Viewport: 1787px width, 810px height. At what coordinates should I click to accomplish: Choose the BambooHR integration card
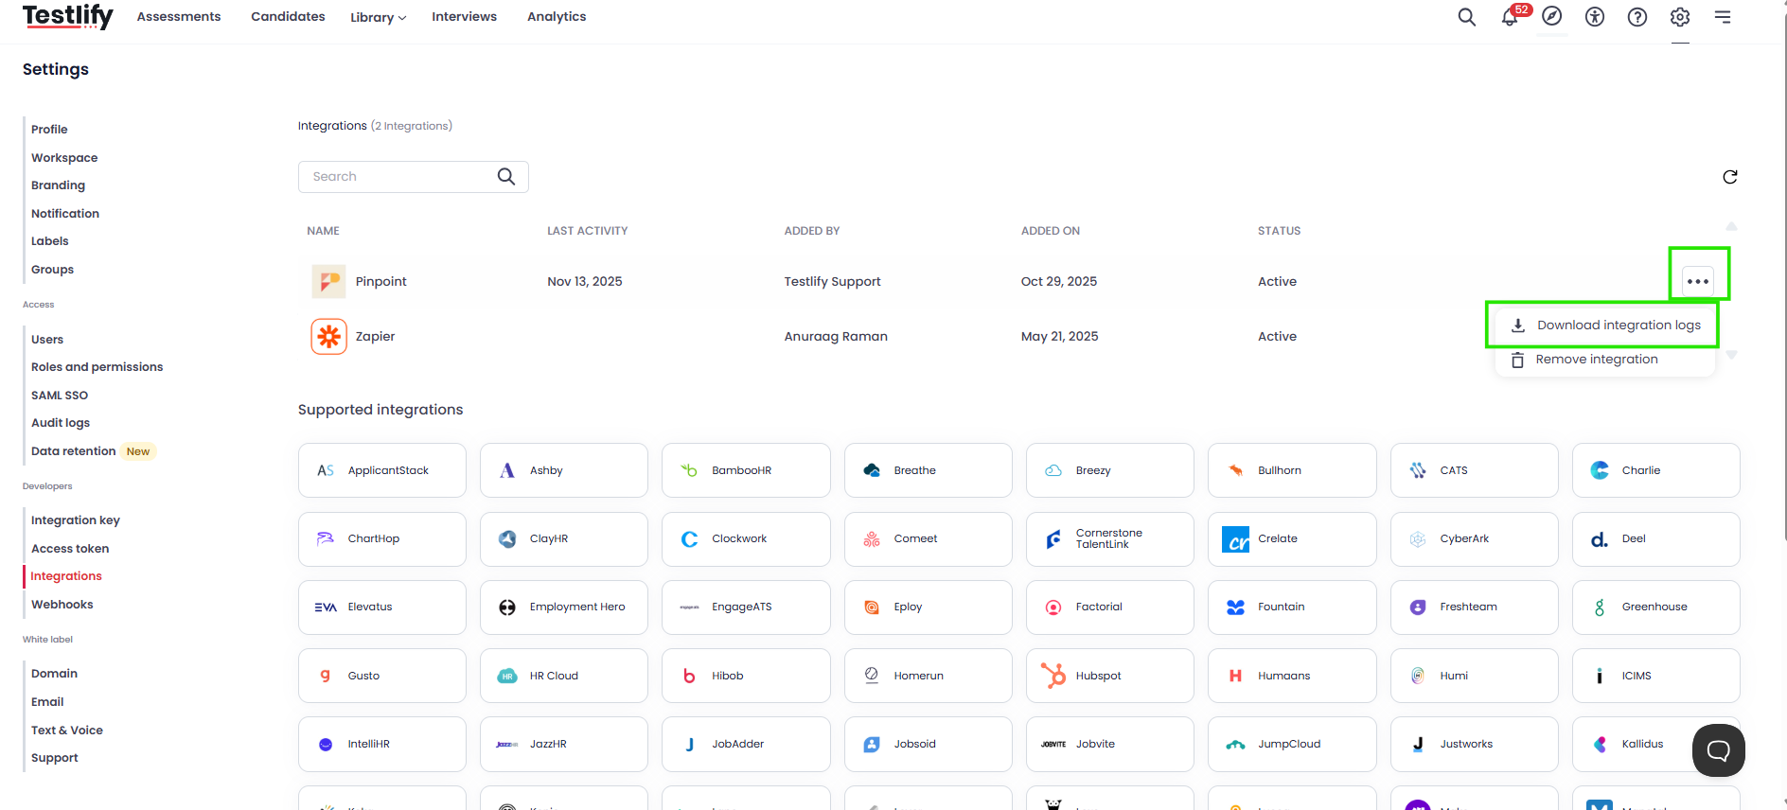pos(746,470)
